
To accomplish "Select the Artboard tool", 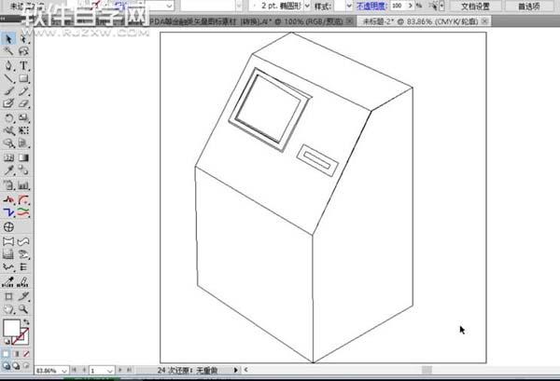I will click(x=8, y=296).
